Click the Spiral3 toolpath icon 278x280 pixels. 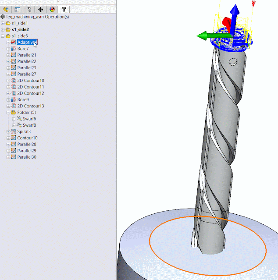pos(14,131)
